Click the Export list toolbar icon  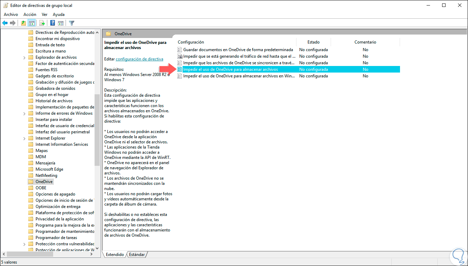click(42, 23)
